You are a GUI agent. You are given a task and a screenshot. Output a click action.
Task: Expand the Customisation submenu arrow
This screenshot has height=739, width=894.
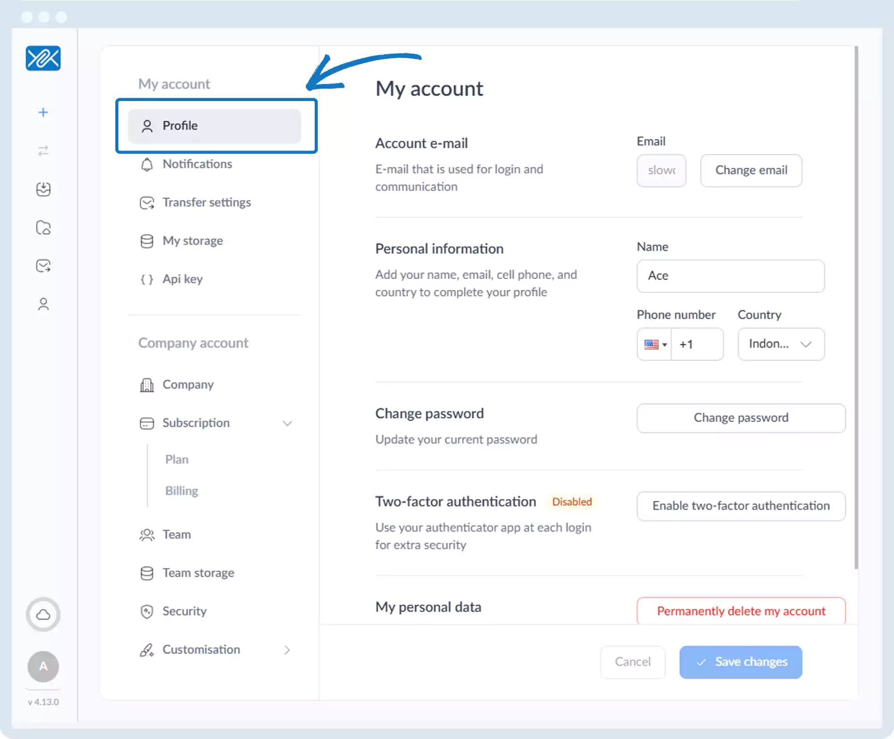coord(287,650)
